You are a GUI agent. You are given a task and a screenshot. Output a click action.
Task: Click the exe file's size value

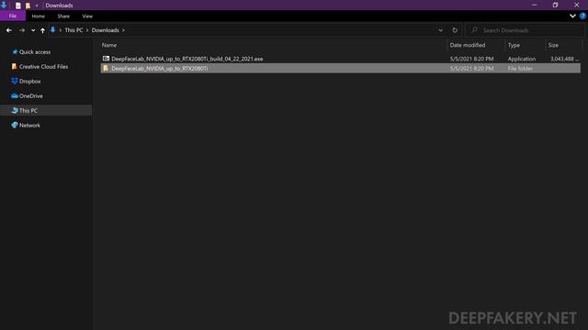564,59
